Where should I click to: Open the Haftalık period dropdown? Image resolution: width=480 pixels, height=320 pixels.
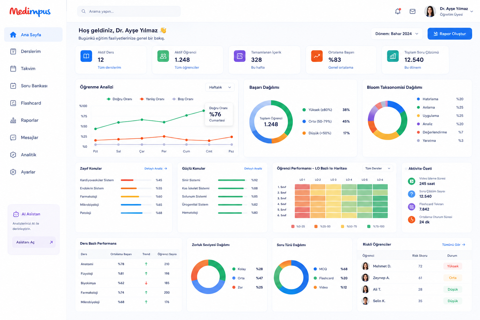(x=220, y=87)
